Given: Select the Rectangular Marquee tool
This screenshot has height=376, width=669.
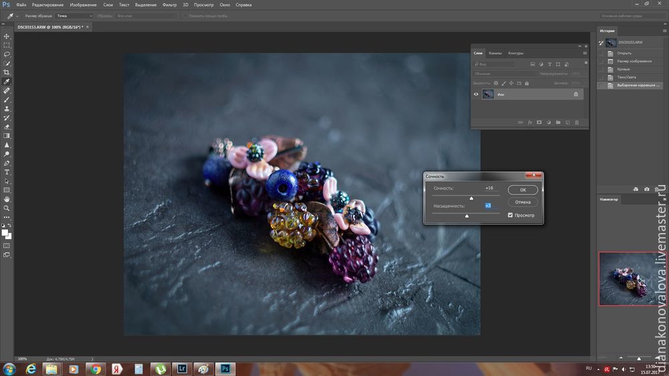Looking at the screenshot, I should [7, 45].
